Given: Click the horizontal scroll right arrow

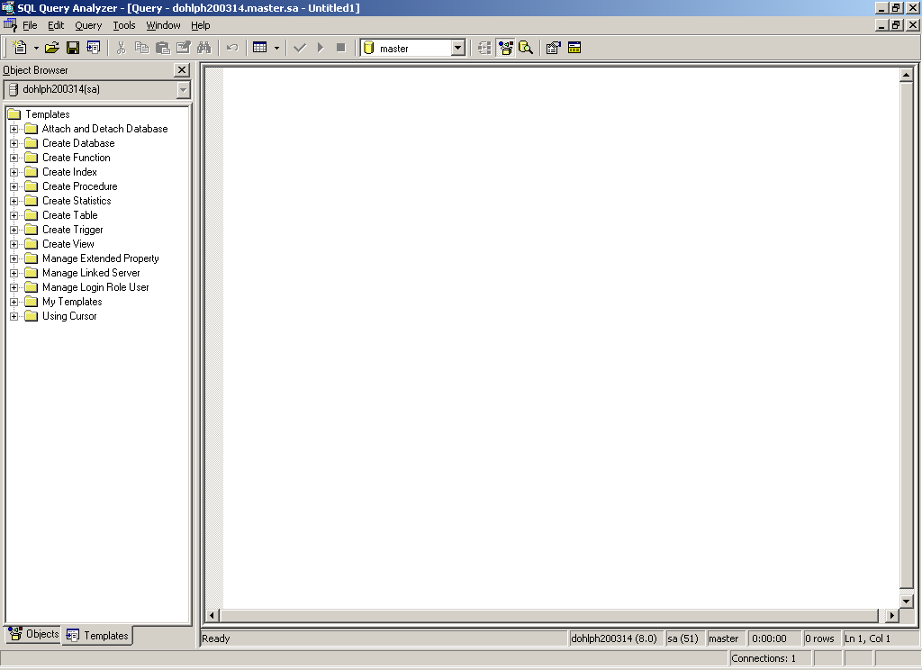Looking at the screenshot, I should [892, 615].
